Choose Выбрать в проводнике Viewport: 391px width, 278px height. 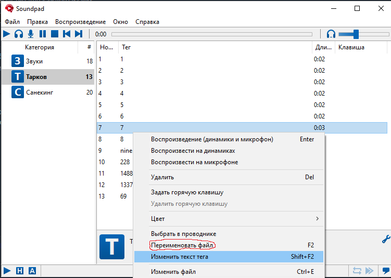(x=229, y=234)
